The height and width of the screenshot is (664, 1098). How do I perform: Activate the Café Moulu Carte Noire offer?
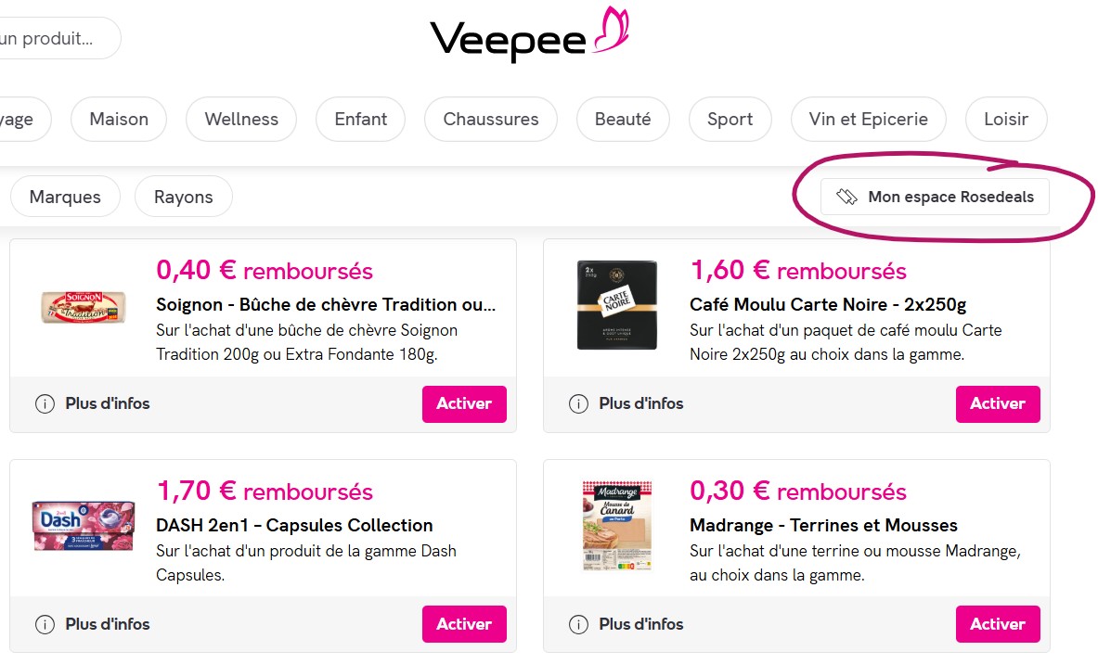coord(998,403)
